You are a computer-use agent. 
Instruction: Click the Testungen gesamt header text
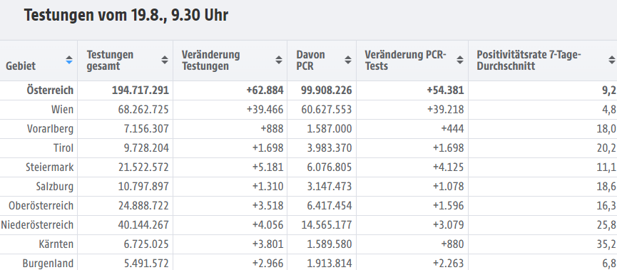[110, 60]
